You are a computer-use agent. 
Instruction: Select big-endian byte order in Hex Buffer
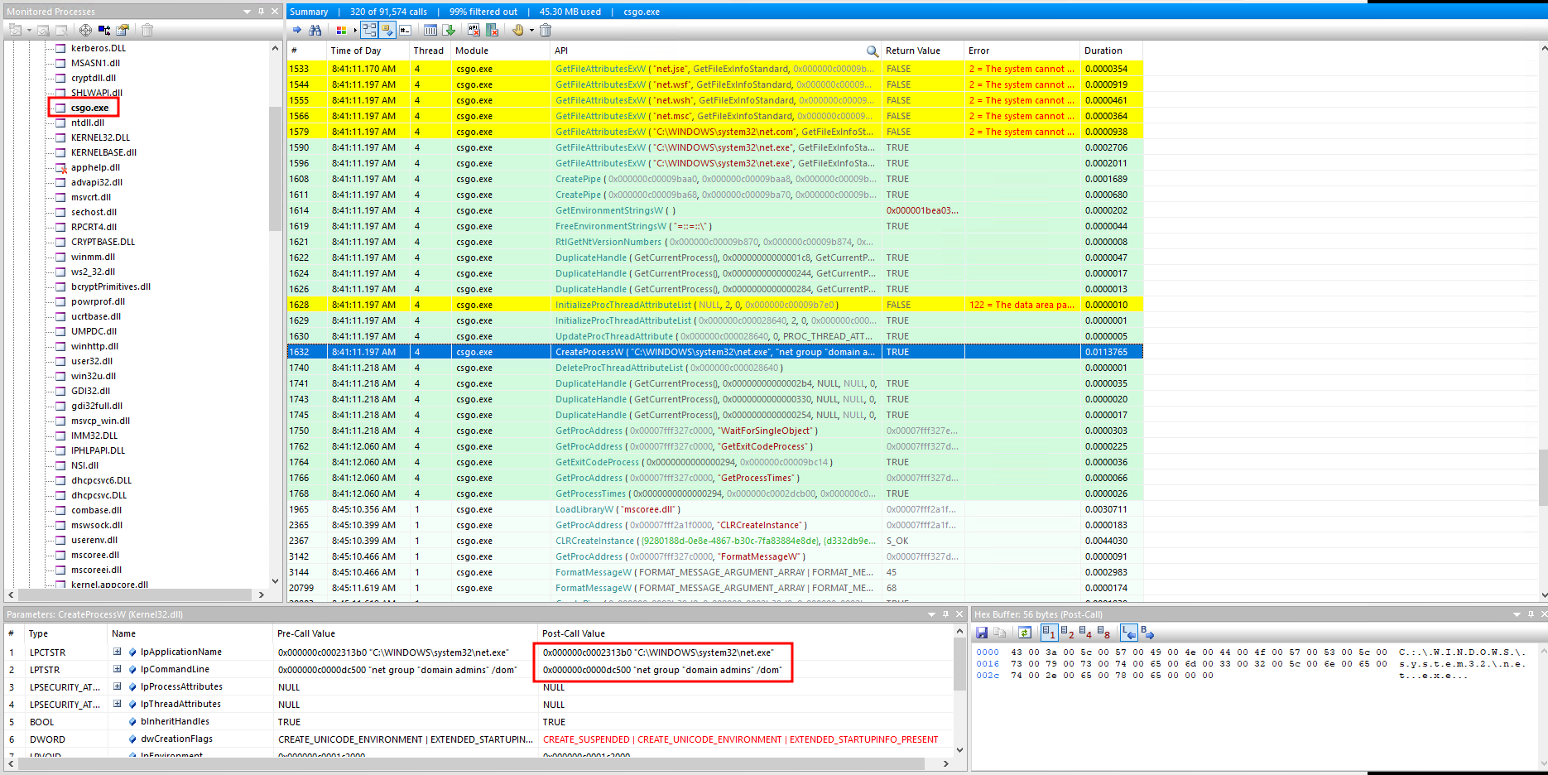1147,633
